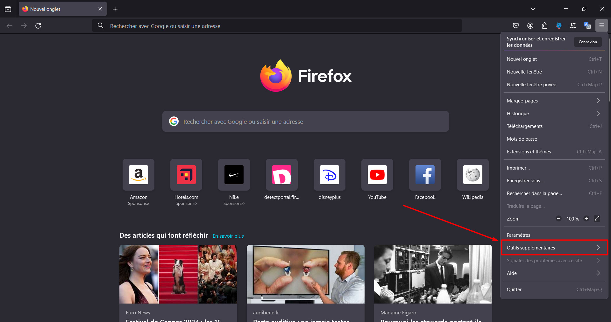611x322 pixels.
Task: Toggle fullscreen mode icon
Action: point(597,219)
